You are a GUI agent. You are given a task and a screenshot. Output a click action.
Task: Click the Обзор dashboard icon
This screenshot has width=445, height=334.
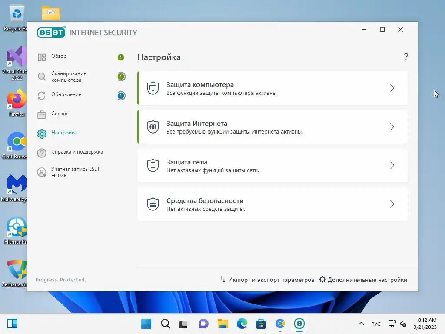[x=42, y=57]
